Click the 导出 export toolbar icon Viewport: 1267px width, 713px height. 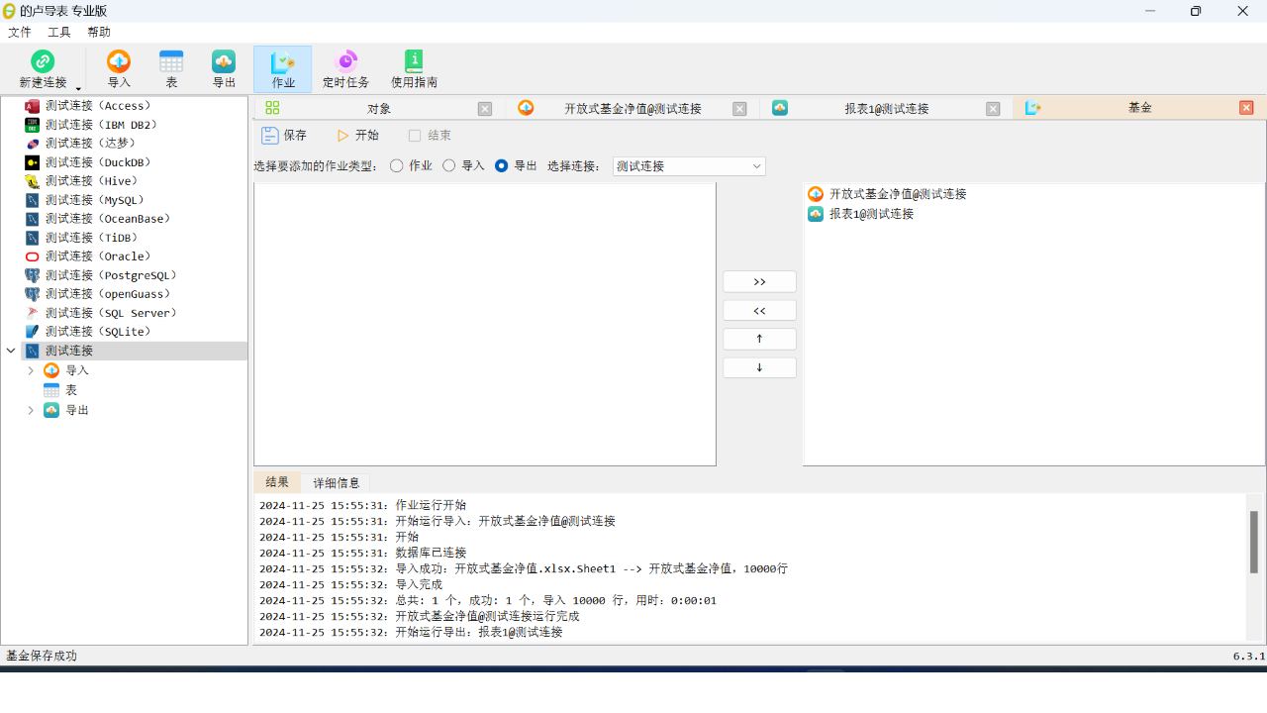224,62
